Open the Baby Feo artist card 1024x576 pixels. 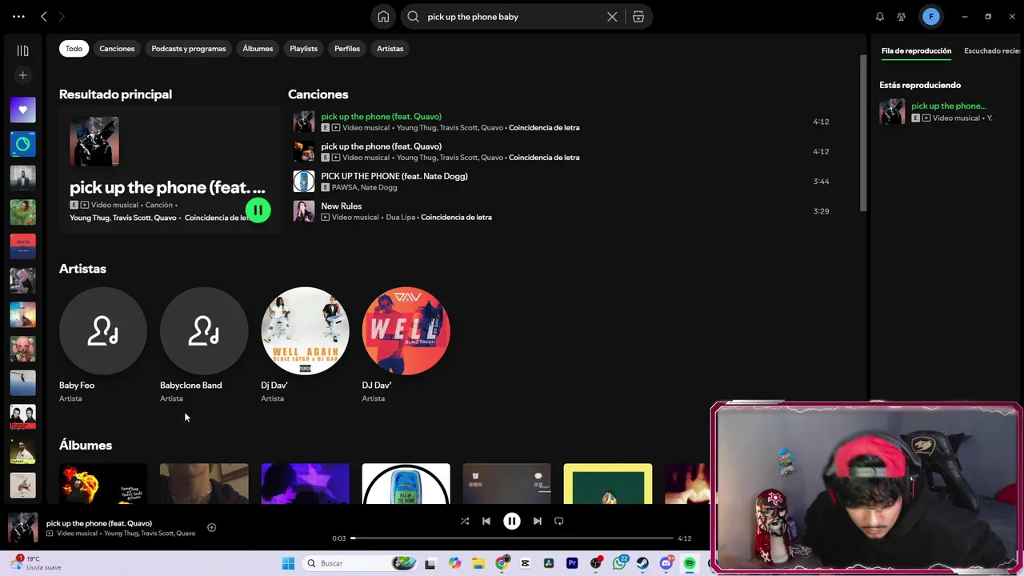(103, 345)
